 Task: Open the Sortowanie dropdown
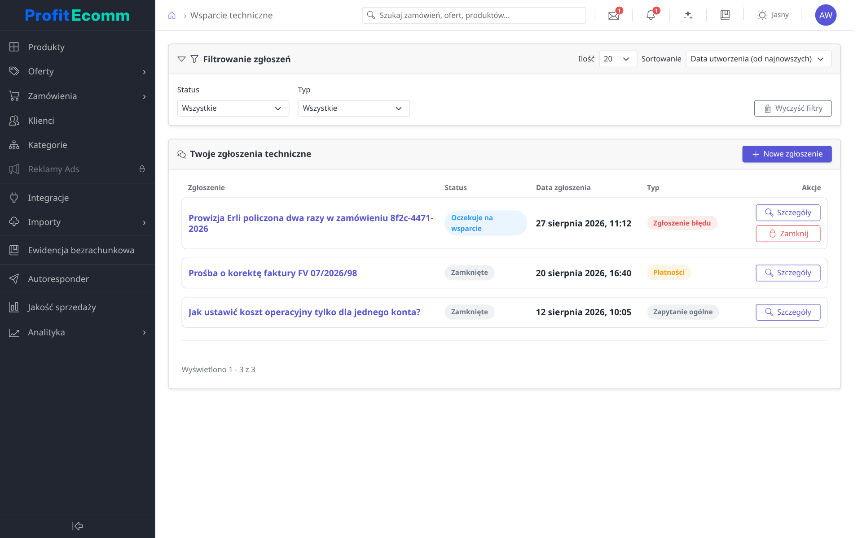pyautogui.click(x=759, y=59)
